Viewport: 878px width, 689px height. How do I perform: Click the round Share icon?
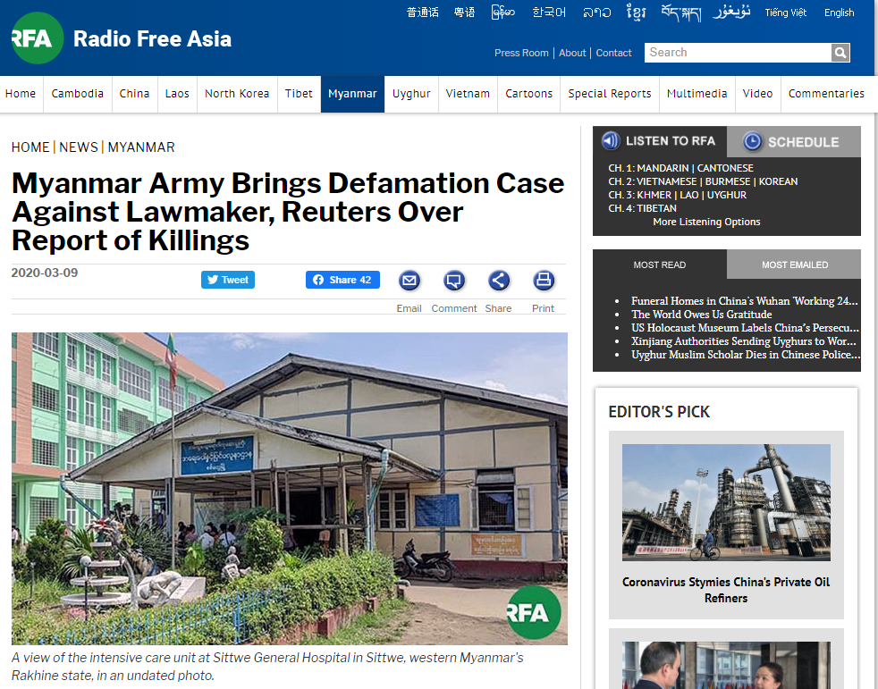[x=498, y=280]
